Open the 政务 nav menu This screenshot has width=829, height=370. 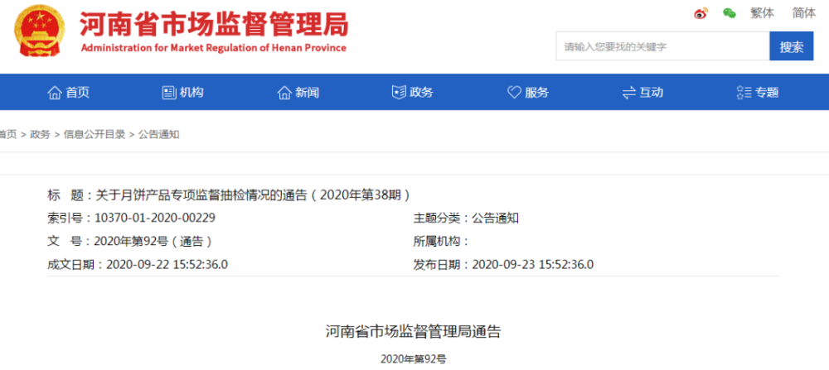[421, 93]
